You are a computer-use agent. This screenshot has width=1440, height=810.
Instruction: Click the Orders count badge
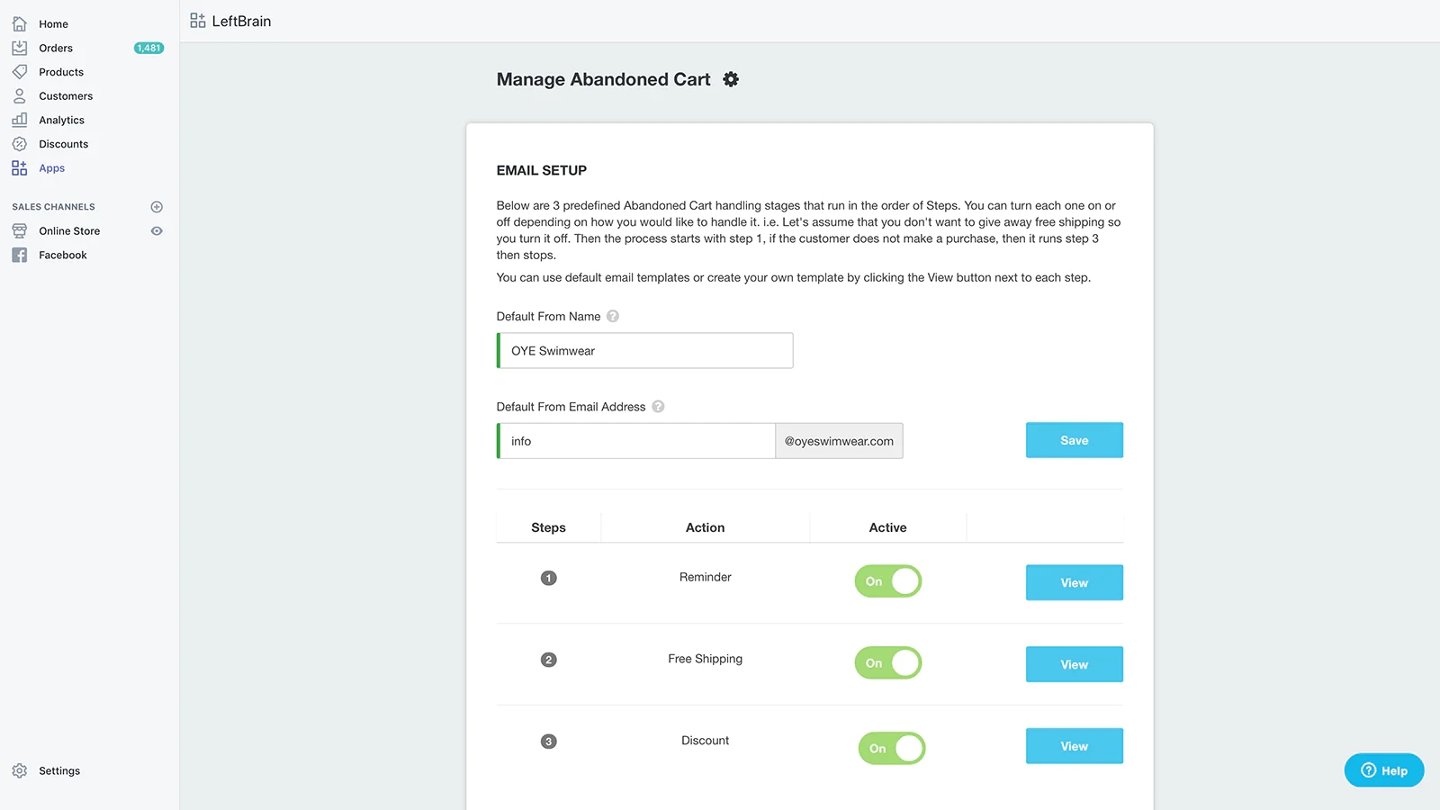pos(148,49)
